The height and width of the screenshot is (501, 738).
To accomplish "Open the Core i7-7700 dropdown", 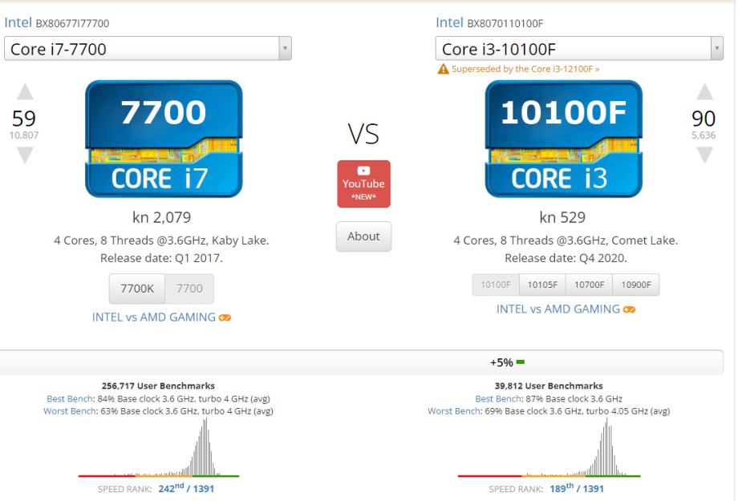I will point(148,48).
